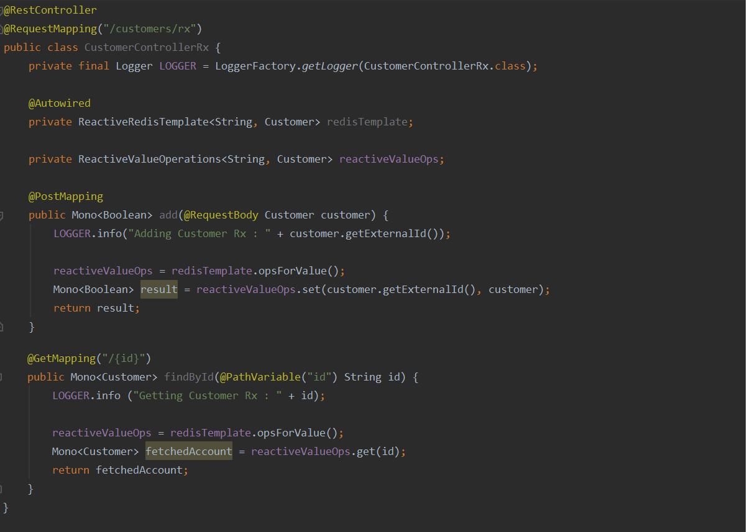
Task: Click the String type of the id parameter
Action: pos(363,377)
